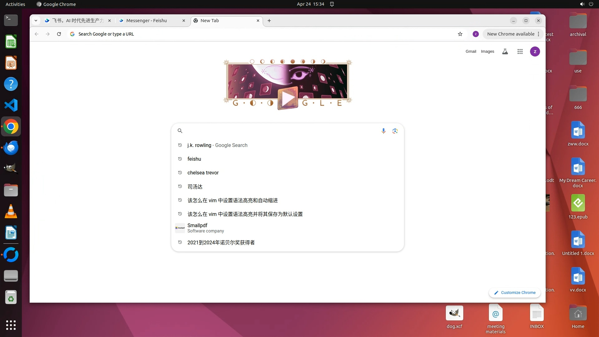The width and height of the screenshot is (599, 337).
Task: Open Search Labs flask icon
Action: click(505, 51)
